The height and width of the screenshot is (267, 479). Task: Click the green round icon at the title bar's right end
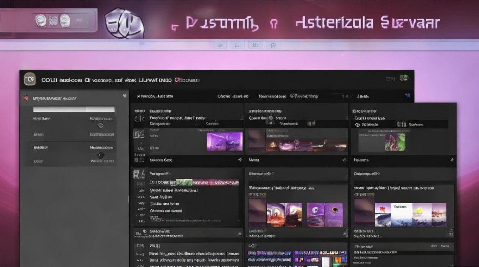click(x=404, y=78)
